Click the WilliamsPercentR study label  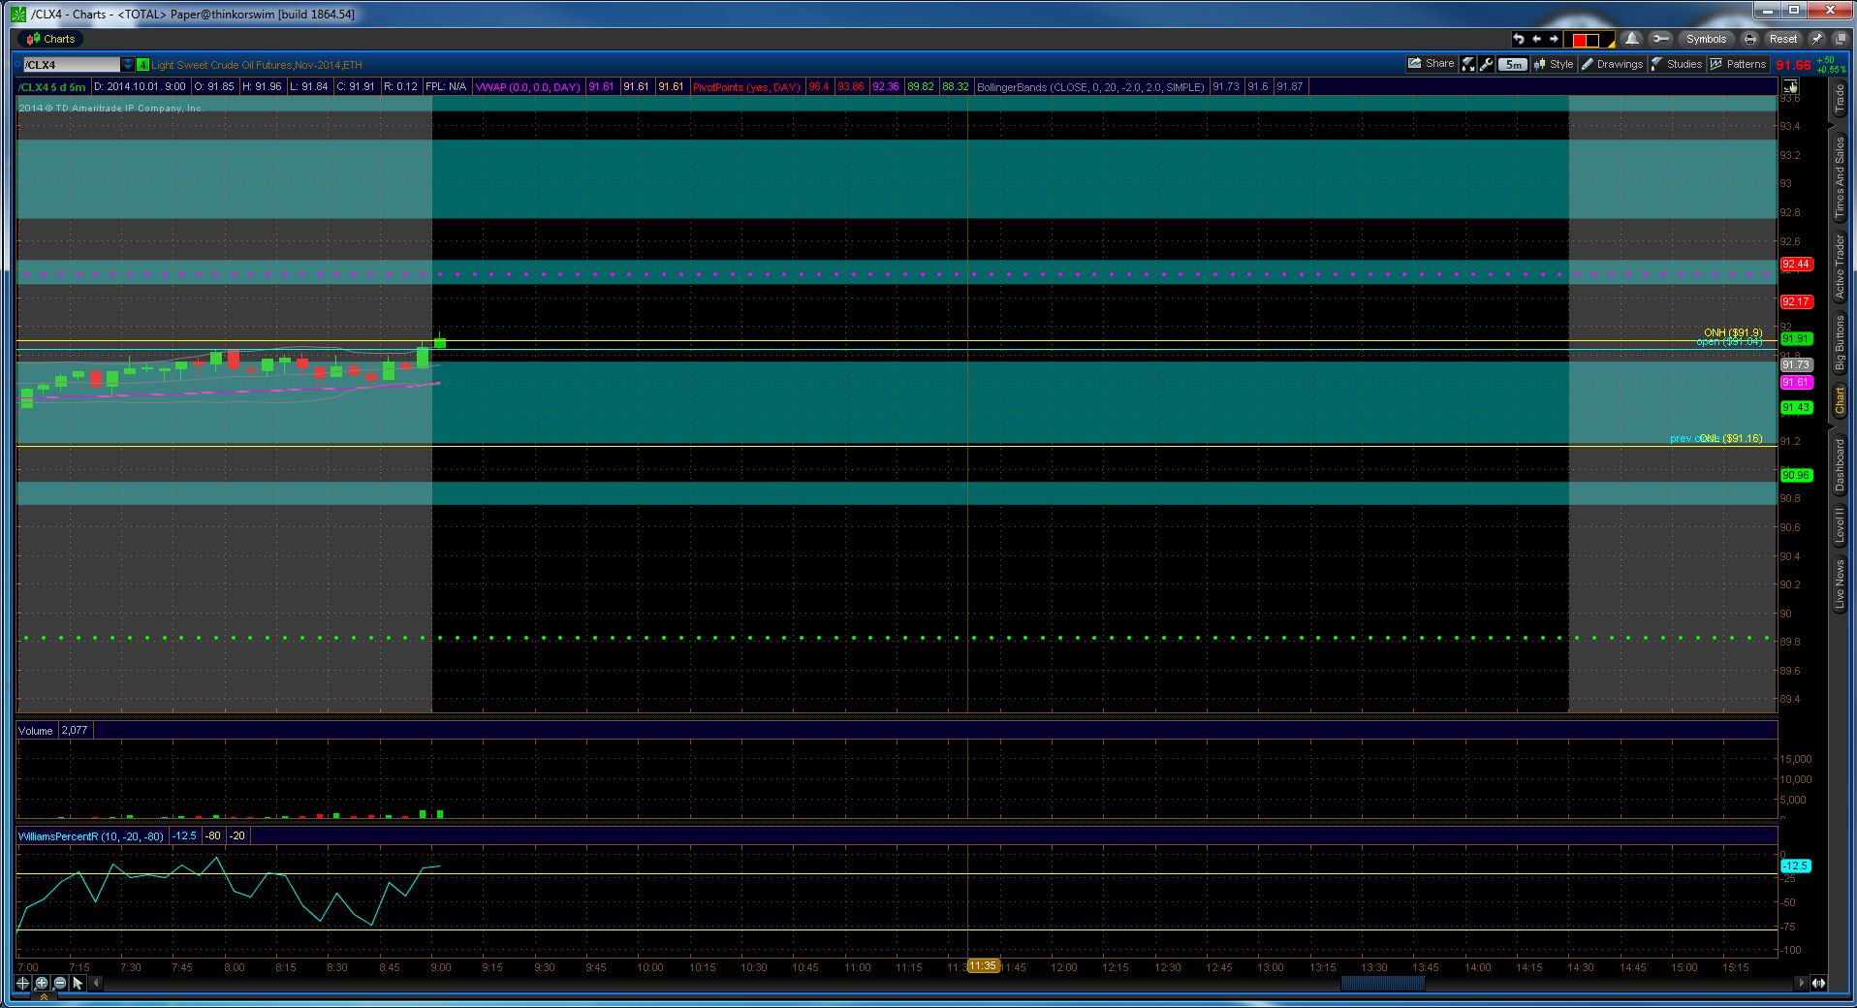(x=91, y=835)
